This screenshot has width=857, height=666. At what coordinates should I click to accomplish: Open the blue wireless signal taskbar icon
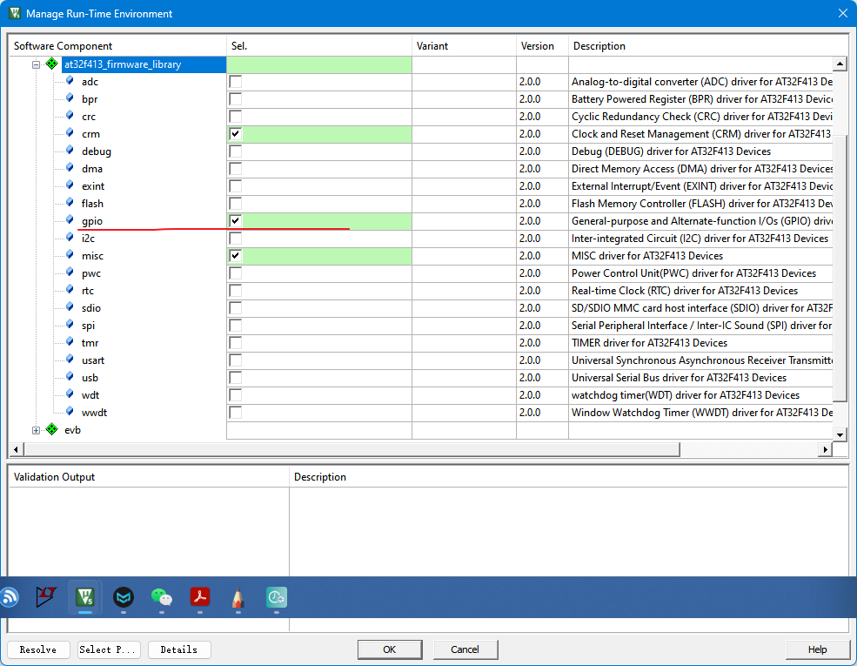click(x=9, y=597)
